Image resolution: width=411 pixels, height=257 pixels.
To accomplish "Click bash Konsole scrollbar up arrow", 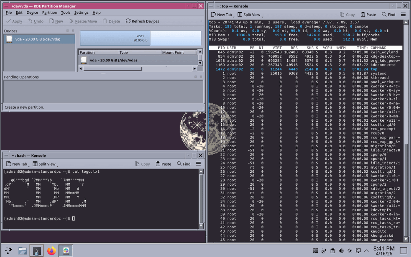I will pos(201,172).
